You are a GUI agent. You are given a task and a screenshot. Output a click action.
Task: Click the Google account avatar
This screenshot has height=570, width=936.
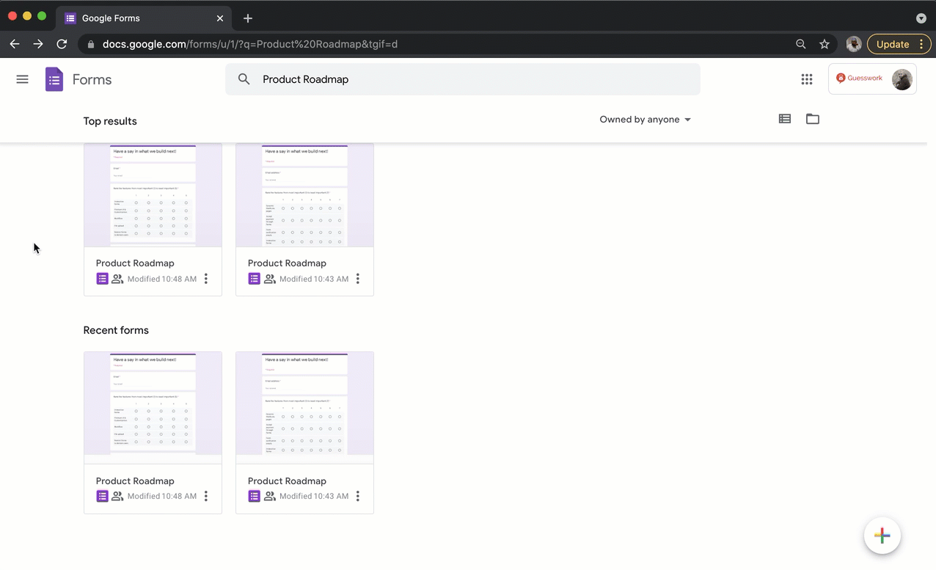(902, 79)
